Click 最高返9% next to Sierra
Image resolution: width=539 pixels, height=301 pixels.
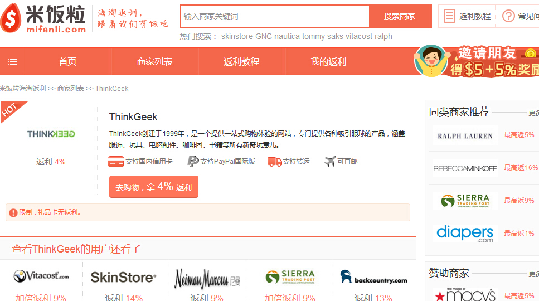tap(519, 201)
